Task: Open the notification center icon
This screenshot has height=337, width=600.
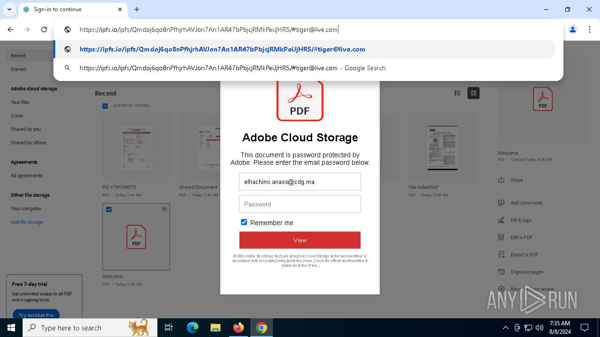Action: (x=585, y=328)
